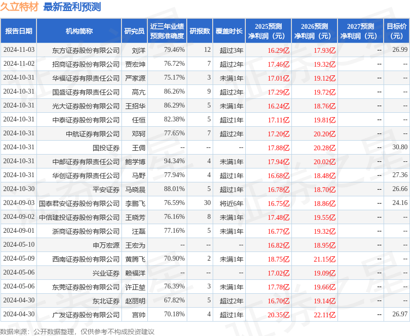Click the 久立特材 title text
This screenshot has height=336, width=410.
(x=19, y=7)
